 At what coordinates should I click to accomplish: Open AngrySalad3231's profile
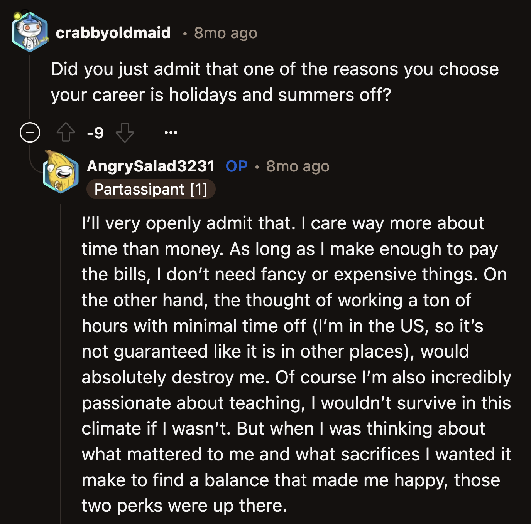coord(151,166)
